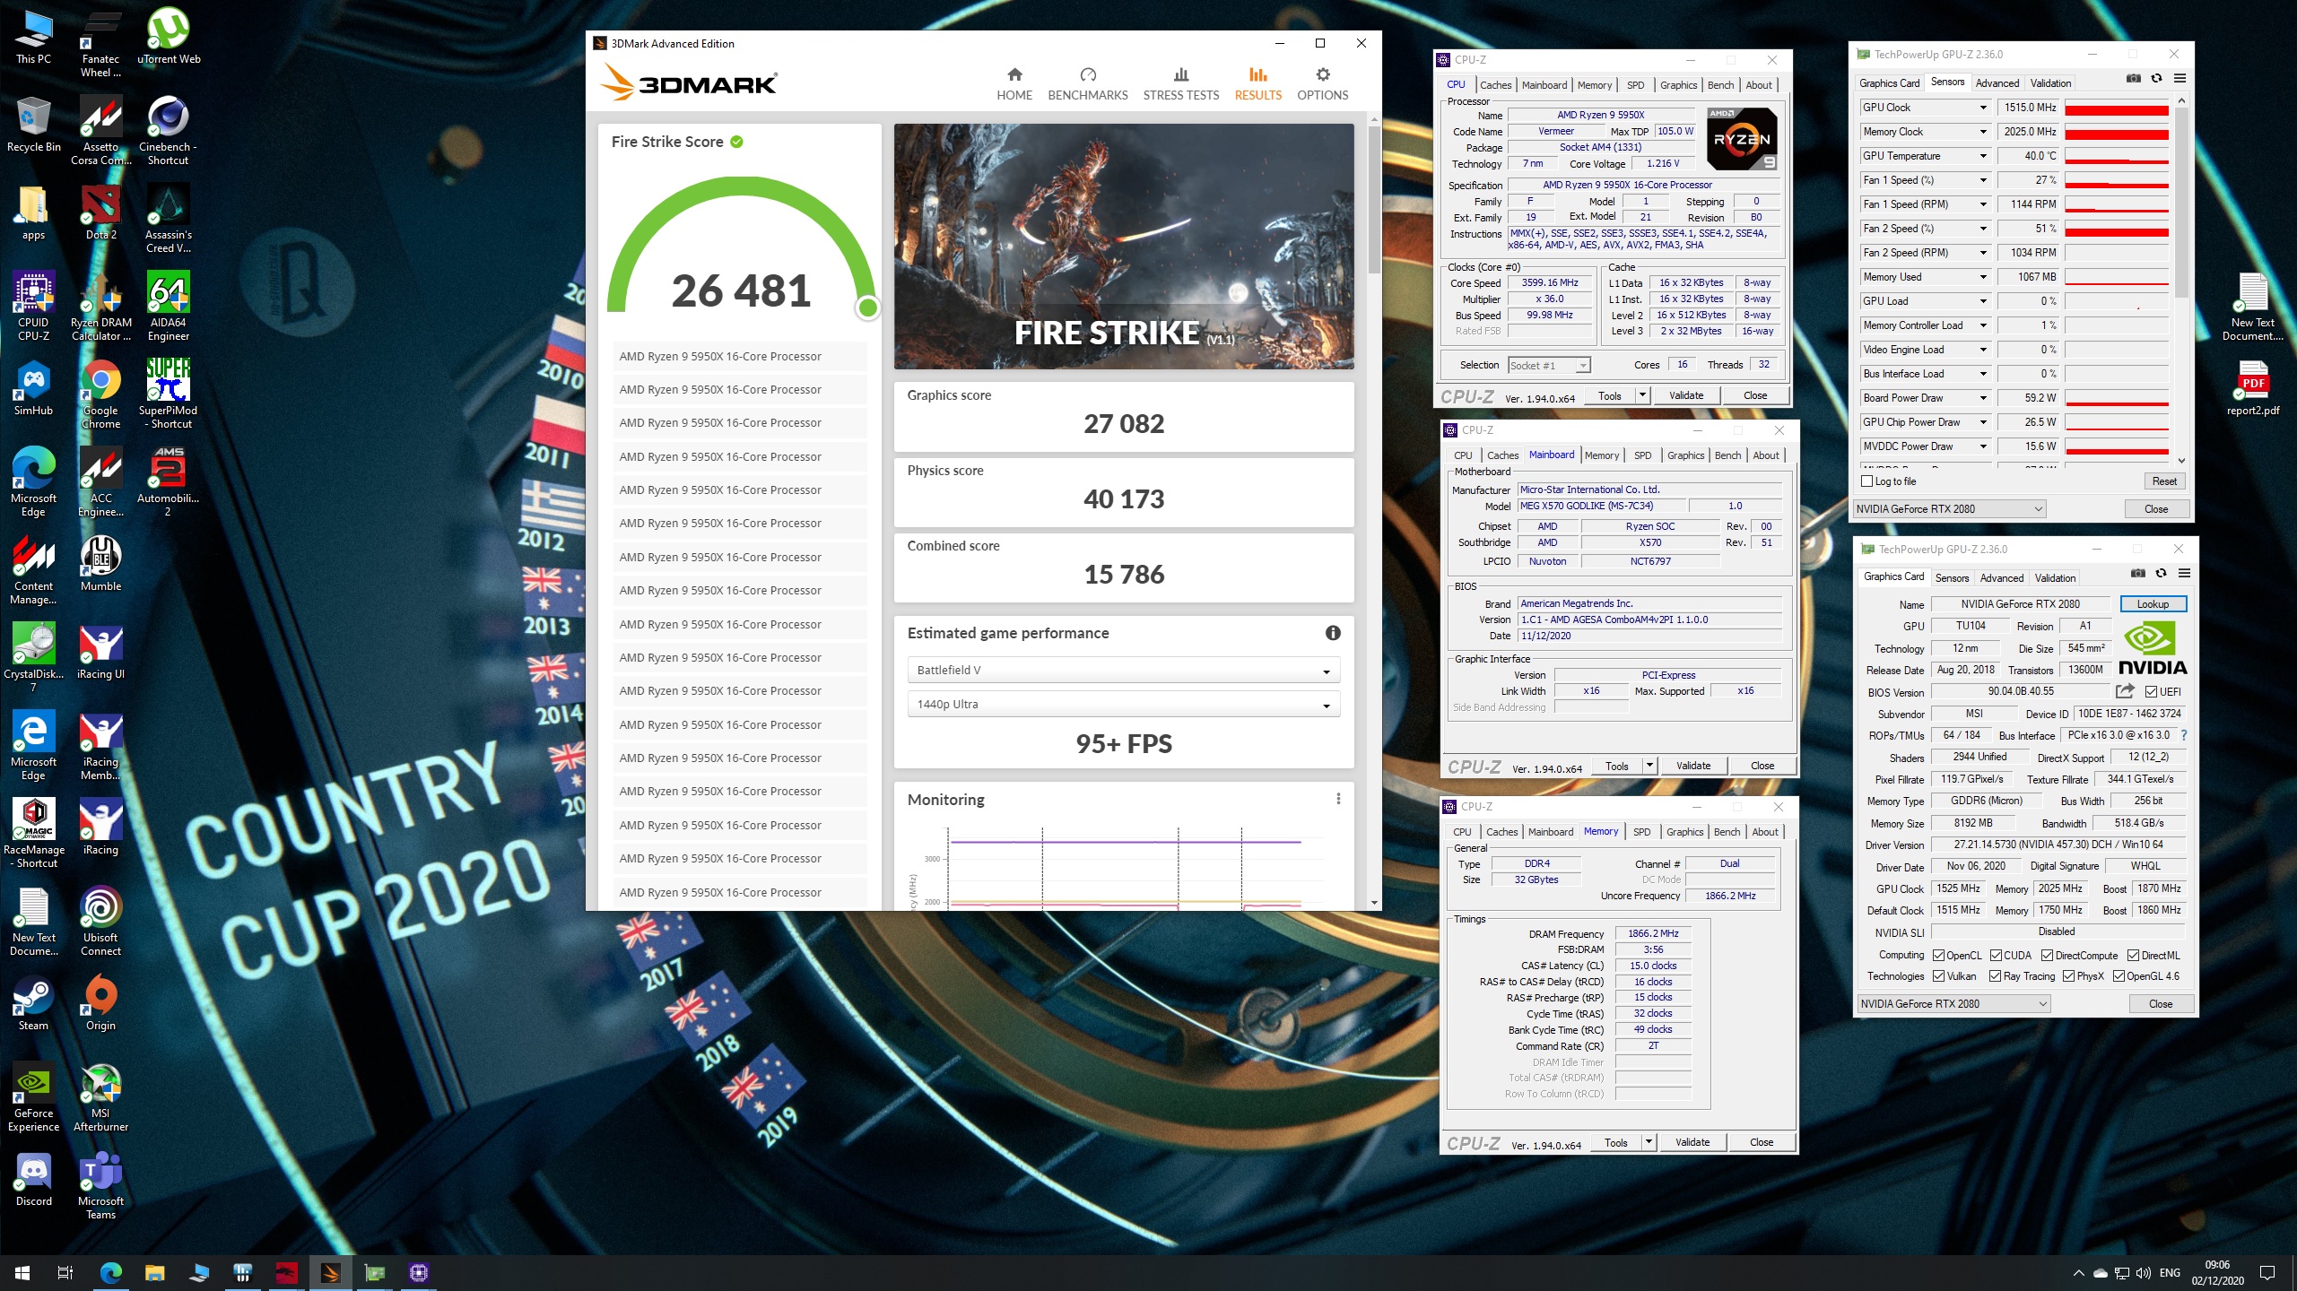Open 3DMark HOME icon
Screen dimensions: 2297x1291
(1014, 74)
